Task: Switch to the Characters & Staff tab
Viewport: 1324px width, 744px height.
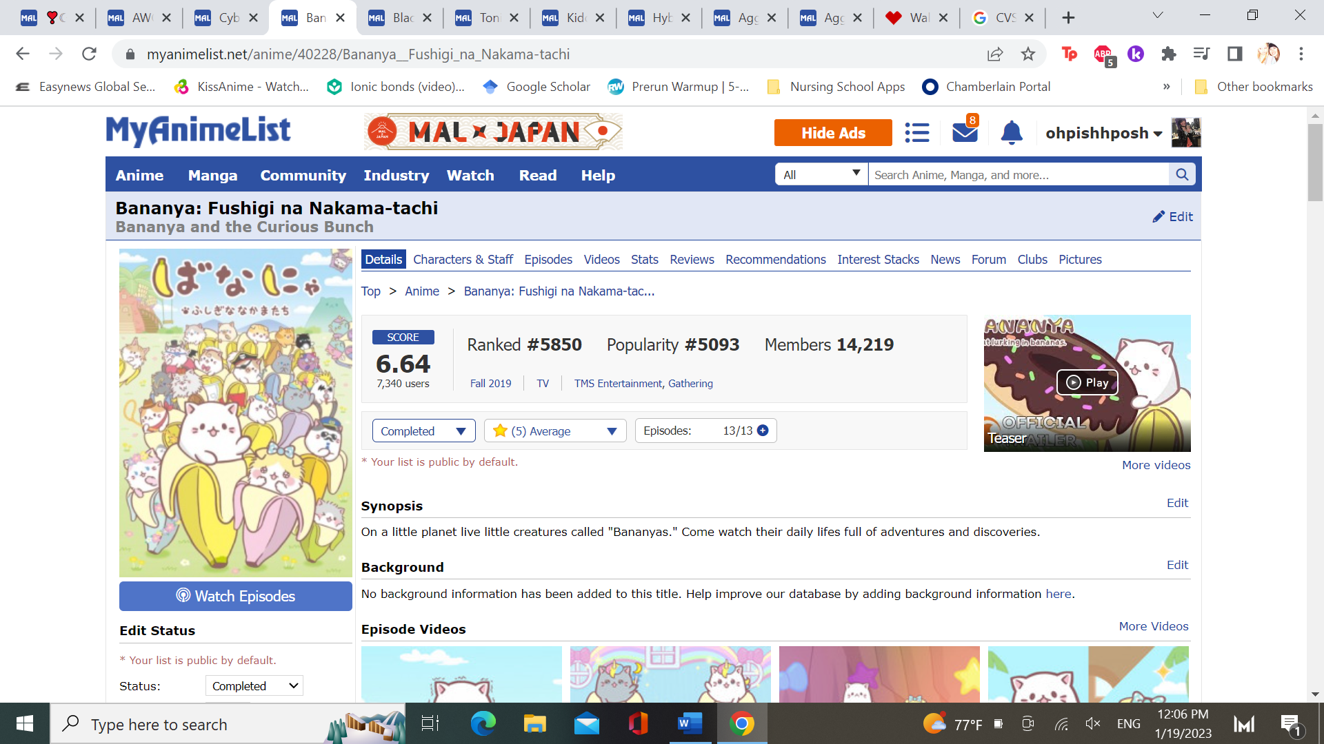Action: (463, 260)
